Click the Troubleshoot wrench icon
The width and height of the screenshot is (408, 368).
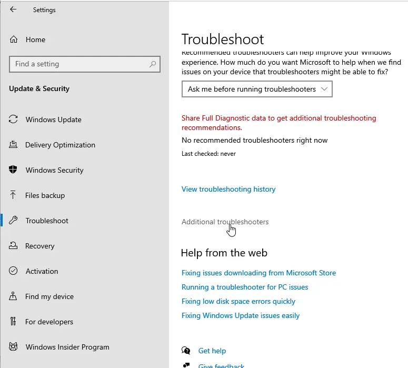[x=13, y=221]
